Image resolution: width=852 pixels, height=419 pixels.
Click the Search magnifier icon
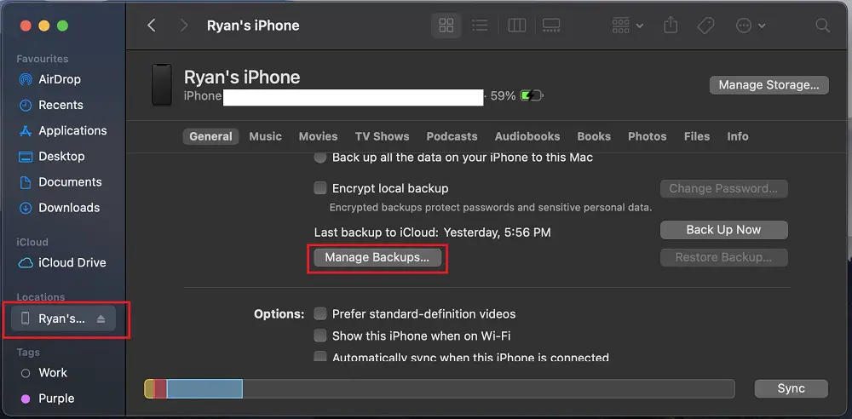tap(823, 26)
